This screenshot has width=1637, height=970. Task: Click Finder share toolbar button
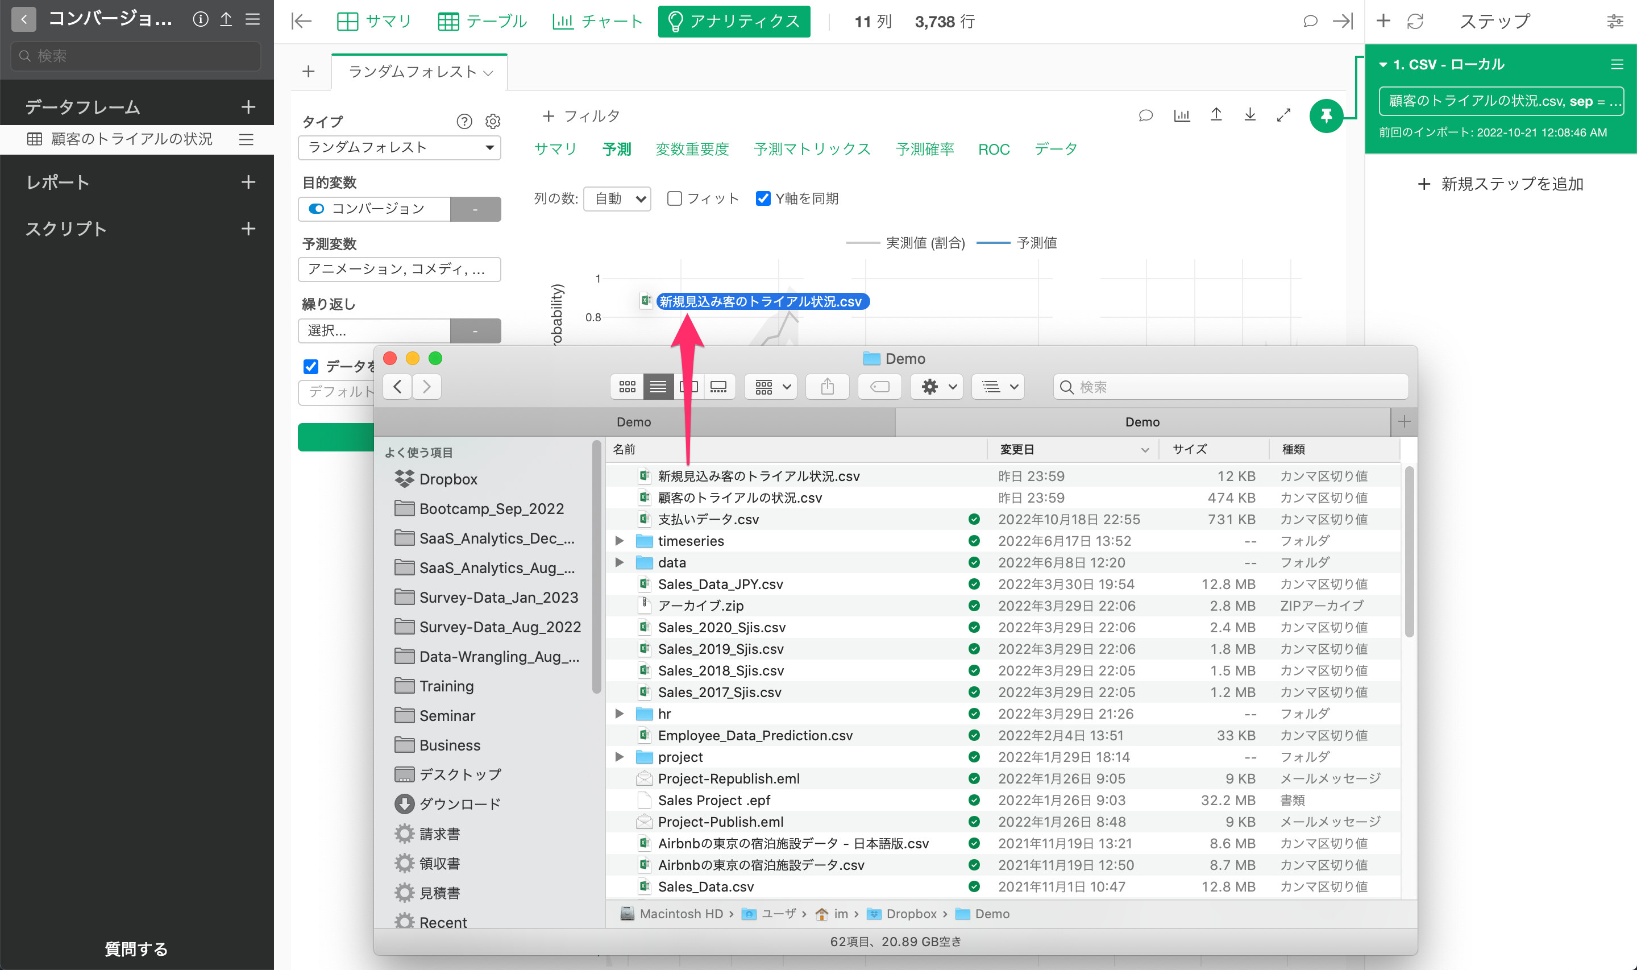tap(827, 387)
